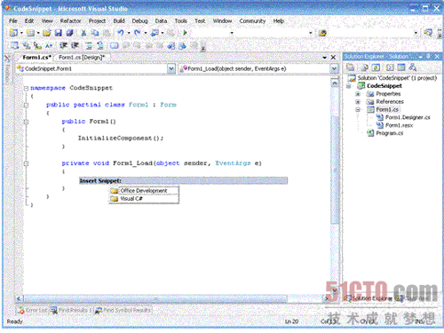
Task: Cut selection with the scissors icon
Action: (x=83, y=33)
